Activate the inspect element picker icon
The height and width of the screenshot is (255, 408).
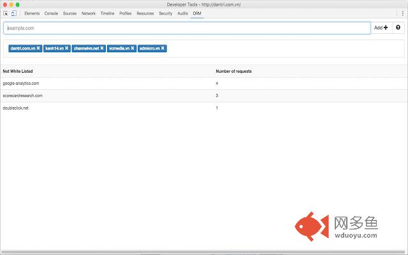[6, 13]
